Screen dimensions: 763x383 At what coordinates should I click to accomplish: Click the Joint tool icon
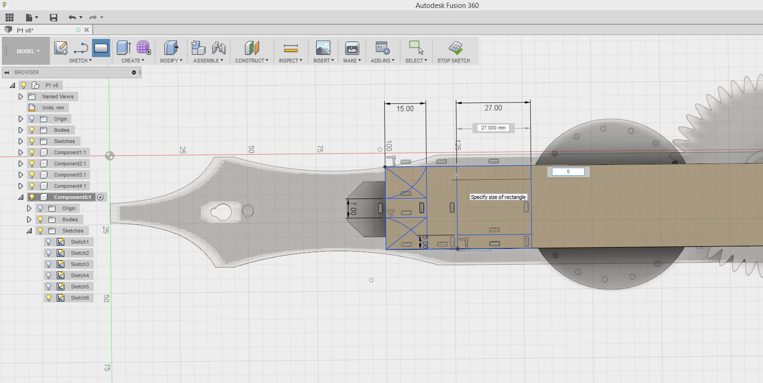[x=219, y=48]
